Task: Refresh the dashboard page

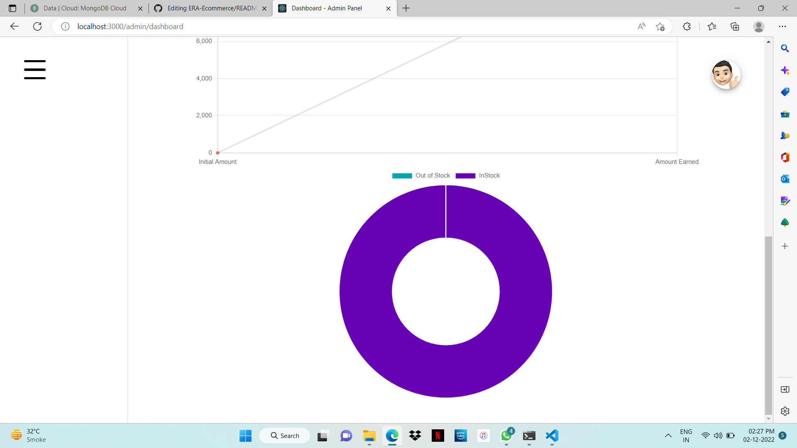Action: pyautogui.click(x=37, y=26)
